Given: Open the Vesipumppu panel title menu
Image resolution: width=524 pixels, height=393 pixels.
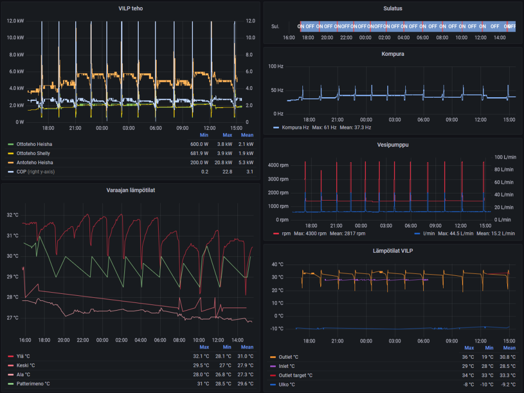Looking at the screenshot, I should [392, 145].
